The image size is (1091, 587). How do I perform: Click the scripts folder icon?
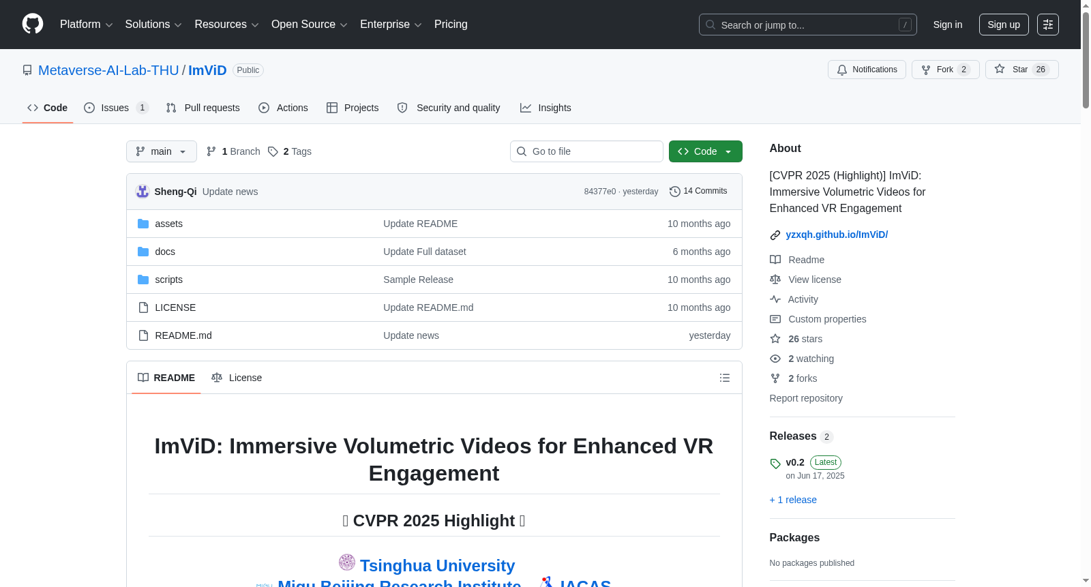point(143,280)
